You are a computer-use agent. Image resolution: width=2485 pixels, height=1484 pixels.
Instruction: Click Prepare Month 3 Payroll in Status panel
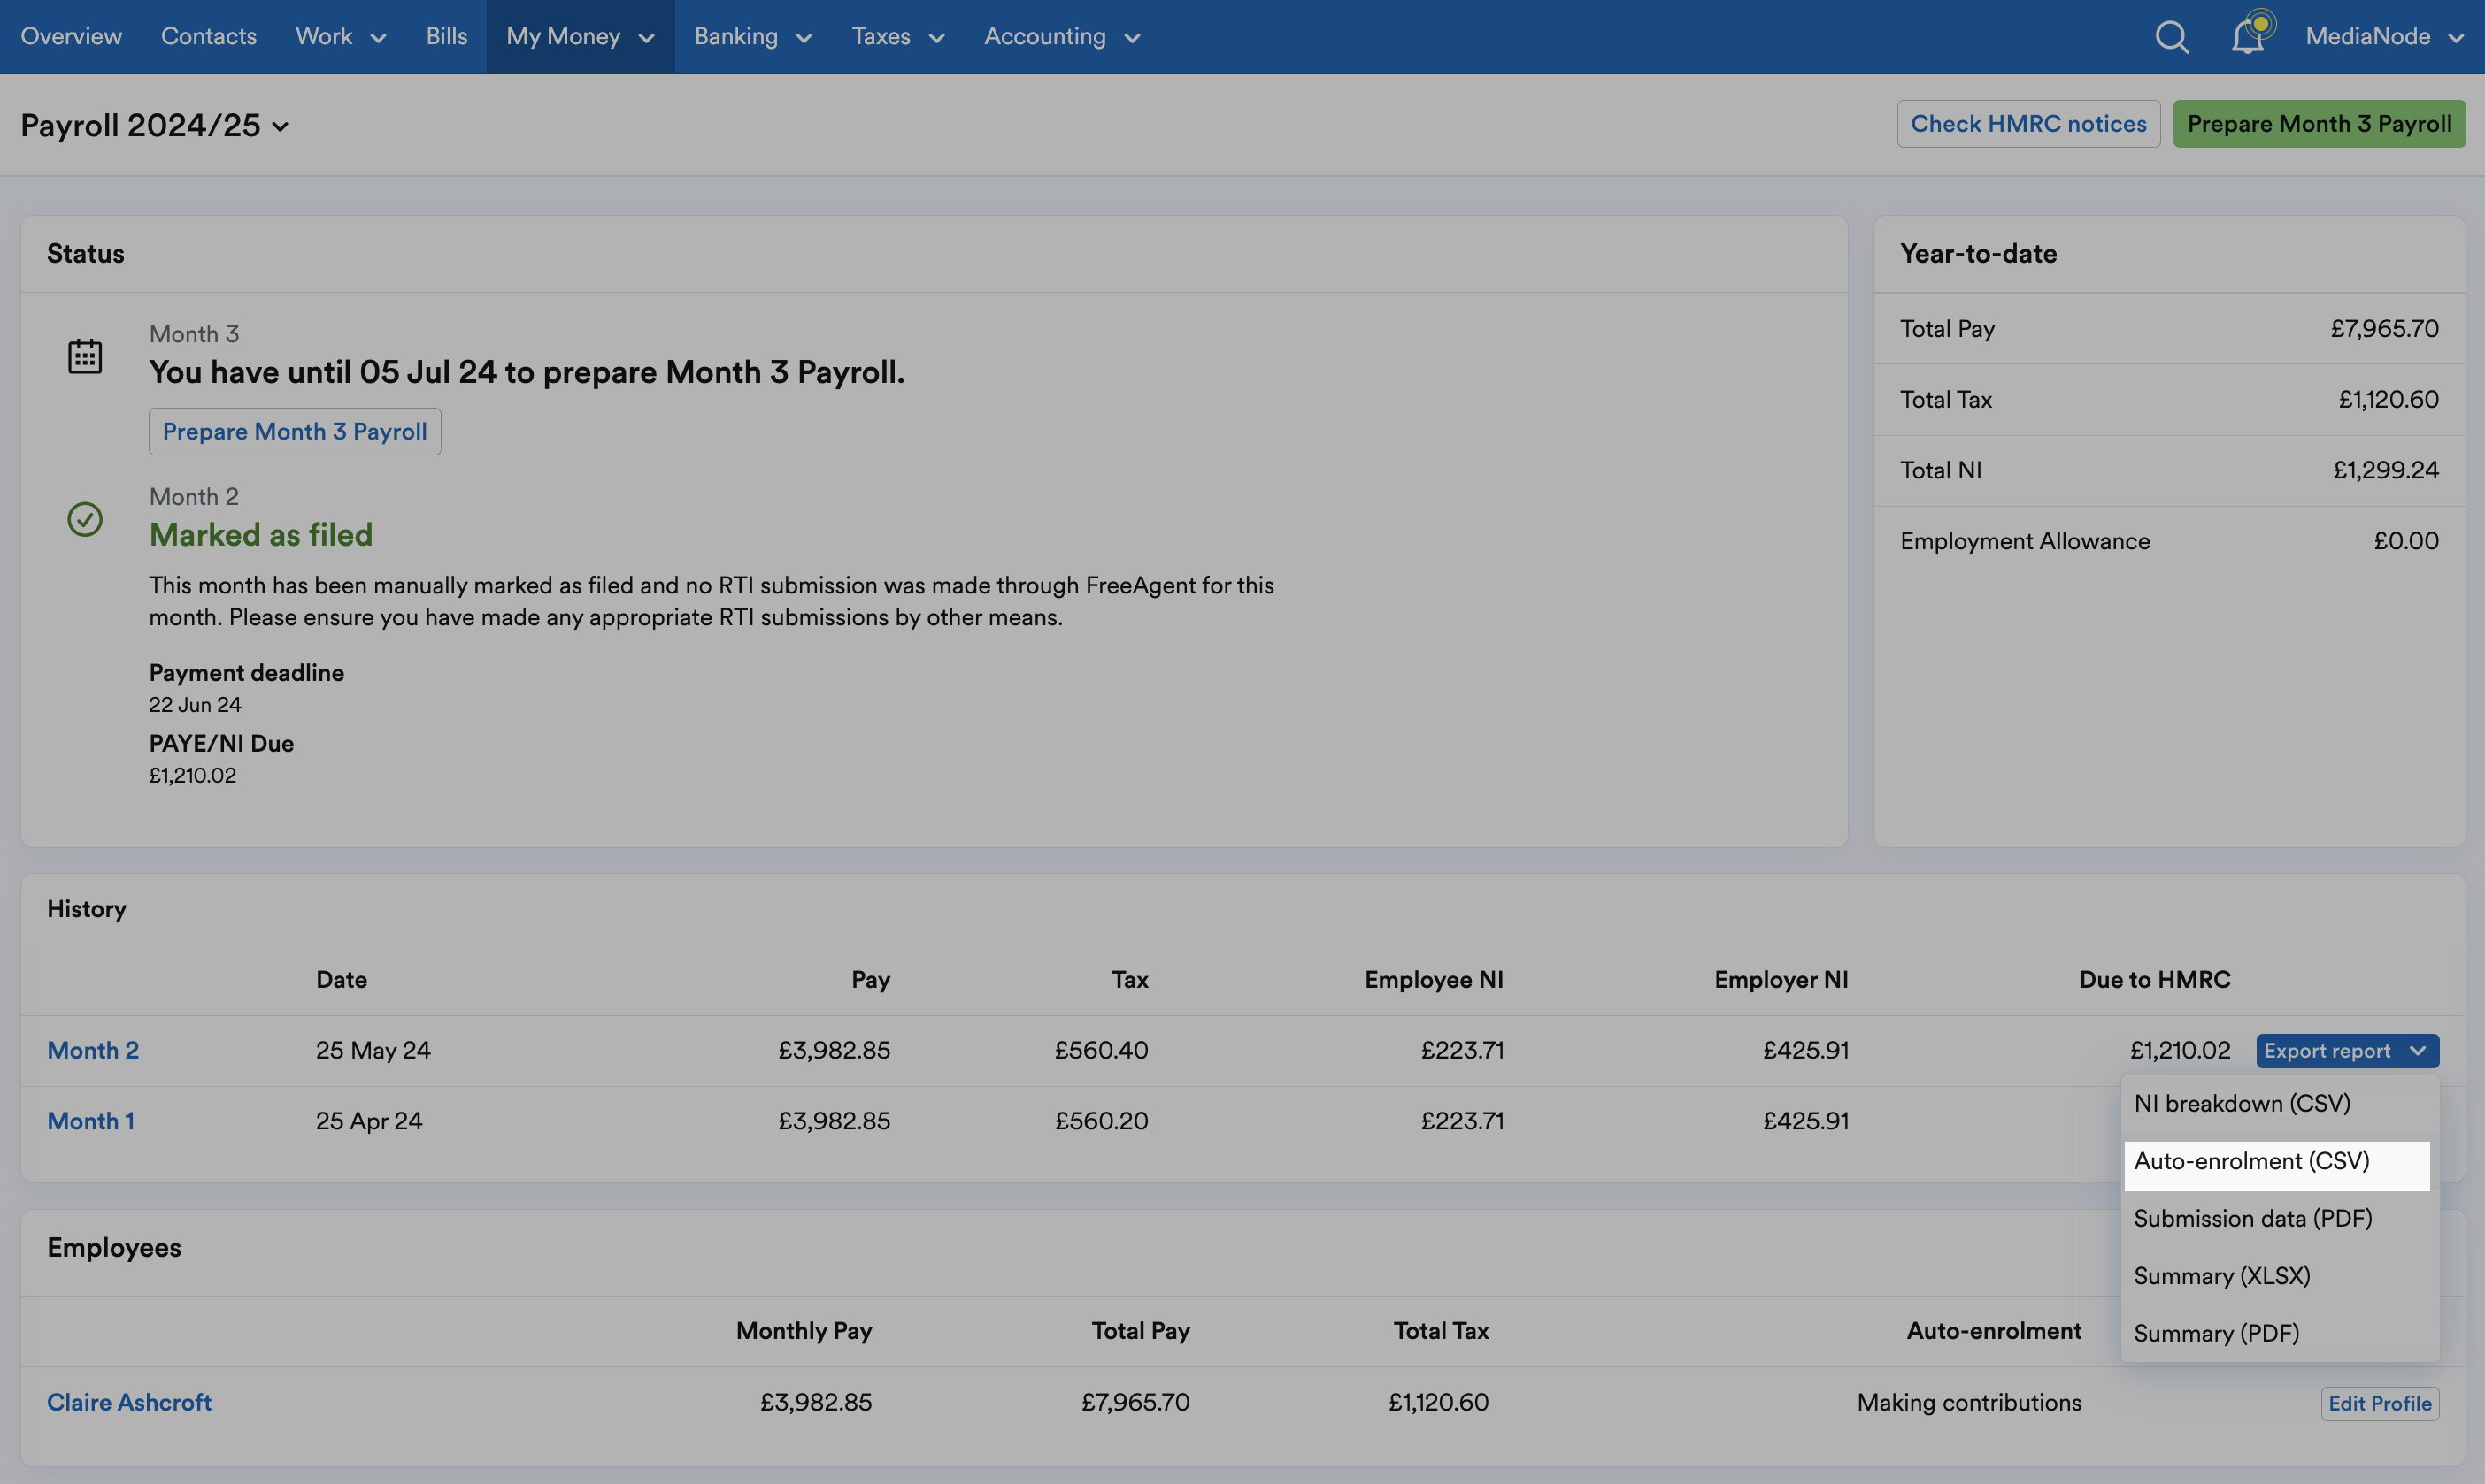(294, 431)
